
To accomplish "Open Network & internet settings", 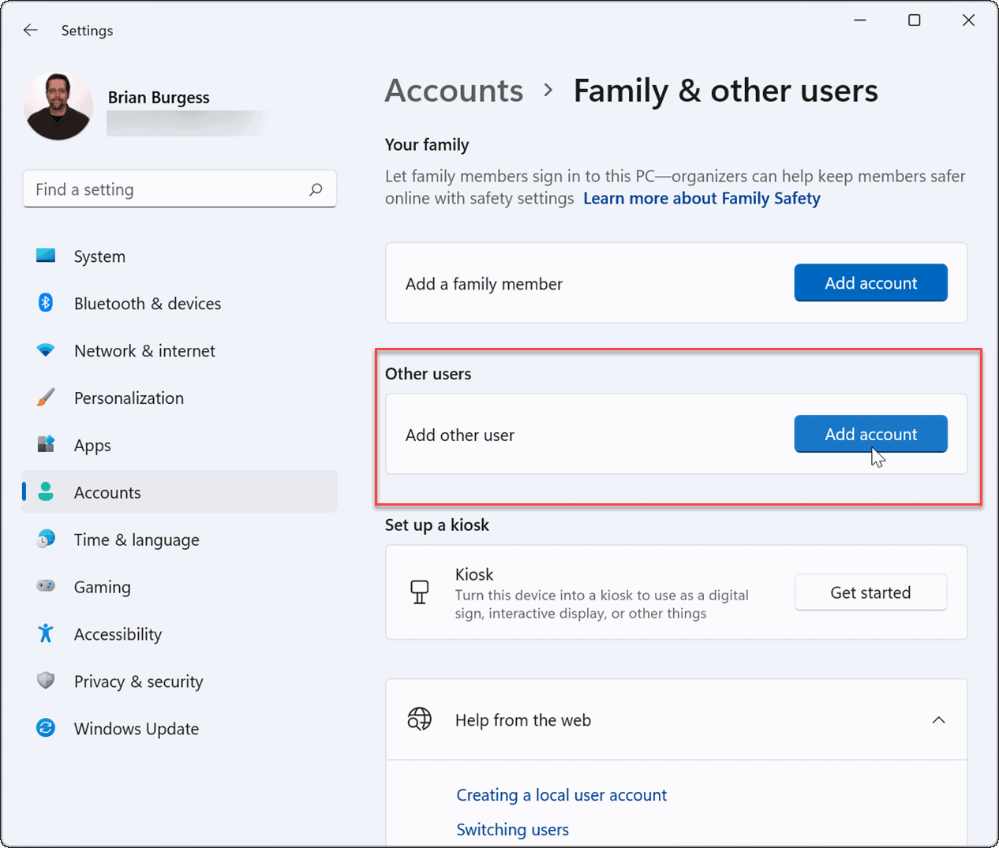I will pos(144,350).
